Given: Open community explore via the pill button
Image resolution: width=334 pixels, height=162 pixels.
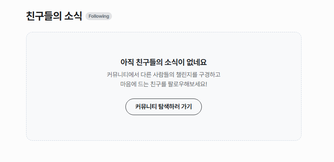Looking at the screenshot, I should click(163, 107).
